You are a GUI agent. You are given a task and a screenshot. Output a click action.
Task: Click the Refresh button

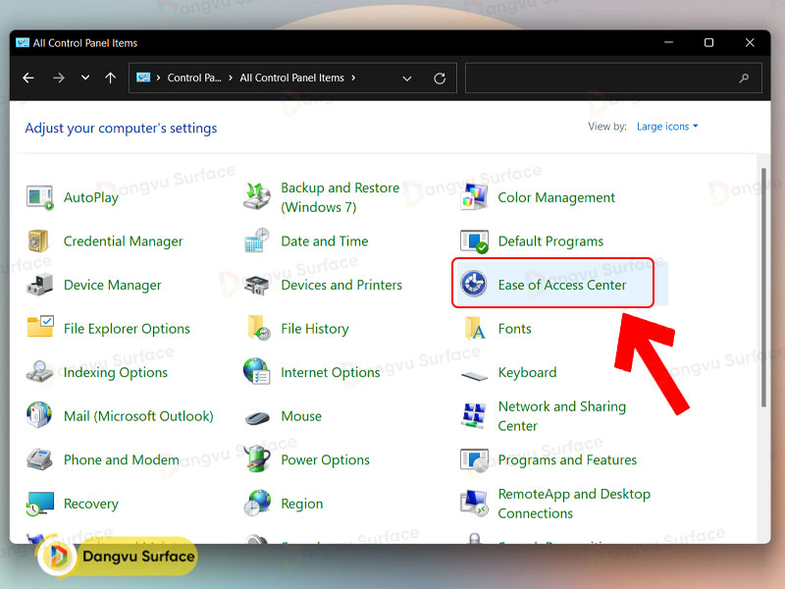pyautogui.click(x=440, y=79)
